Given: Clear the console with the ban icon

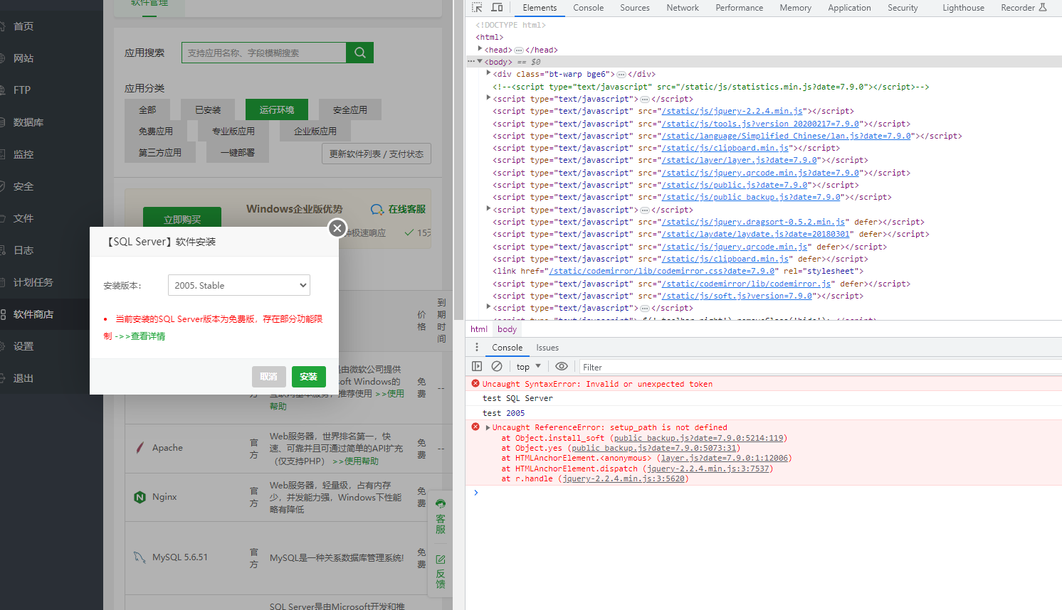Looking at the screenshot, I should coord(497,366).
